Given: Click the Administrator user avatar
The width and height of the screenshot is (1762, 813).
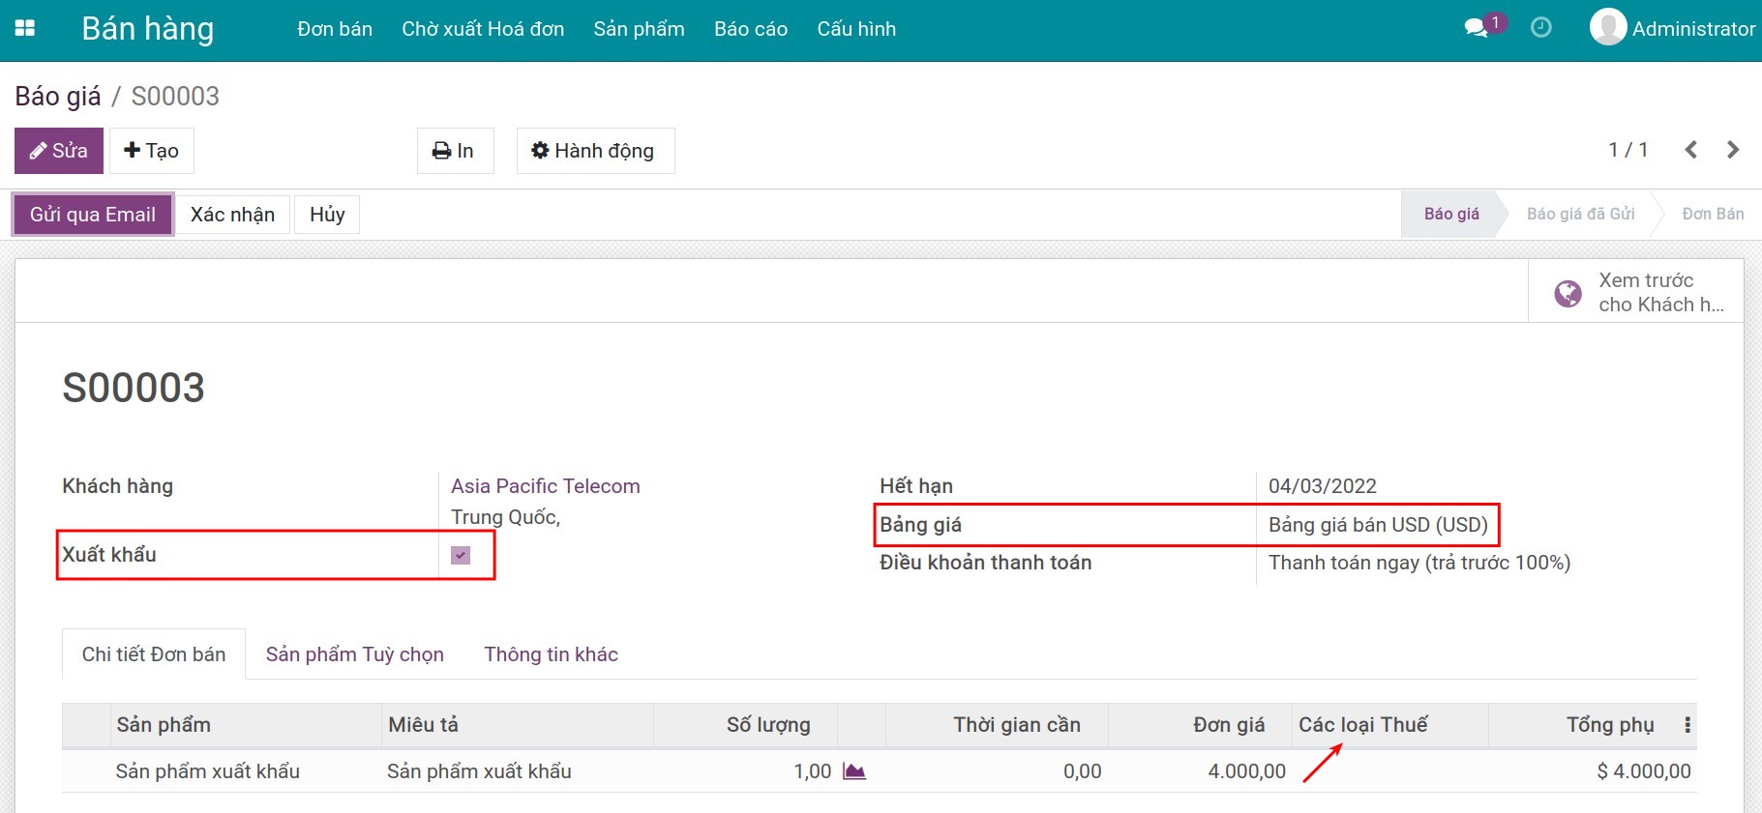Looking at the screenshot, I should click(1607, 28).
